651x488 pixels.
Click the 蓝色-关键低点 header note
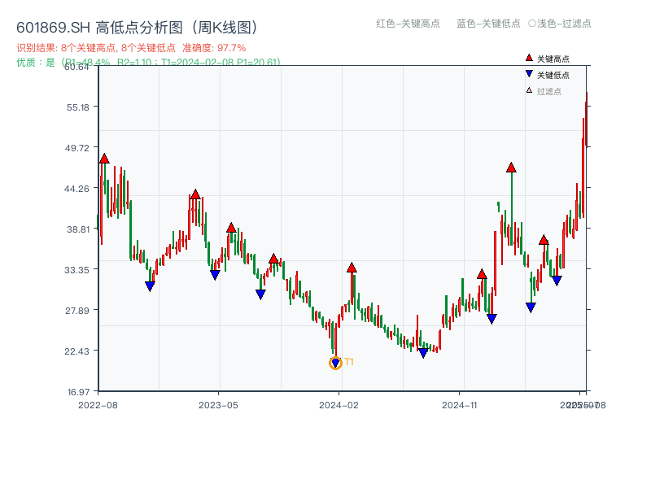[488, 24]
